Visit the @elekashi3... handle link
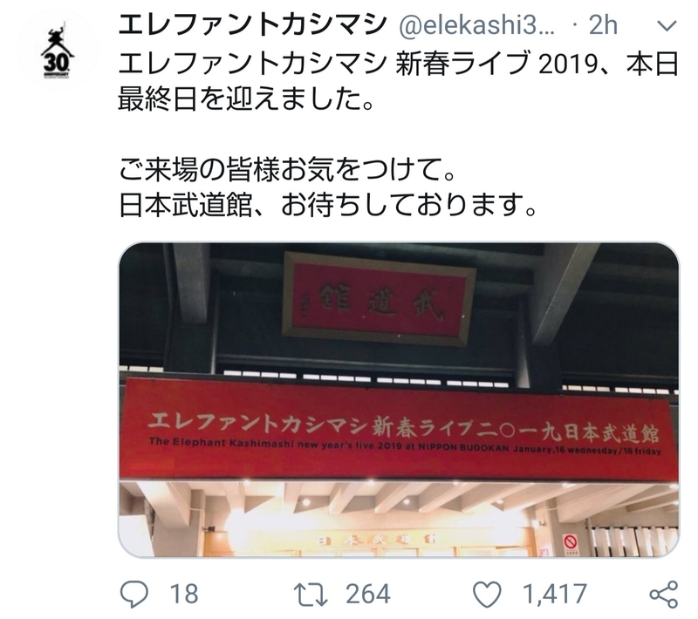Screen dimensions: 698x619 coord(476,25)
